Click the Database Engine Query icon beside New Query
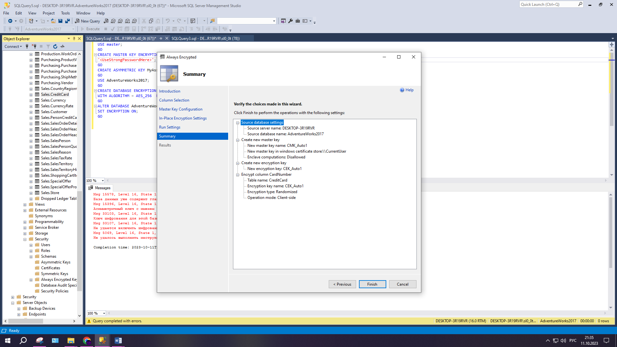This screenshot has height=347, width=617. (x=106, y=21)
